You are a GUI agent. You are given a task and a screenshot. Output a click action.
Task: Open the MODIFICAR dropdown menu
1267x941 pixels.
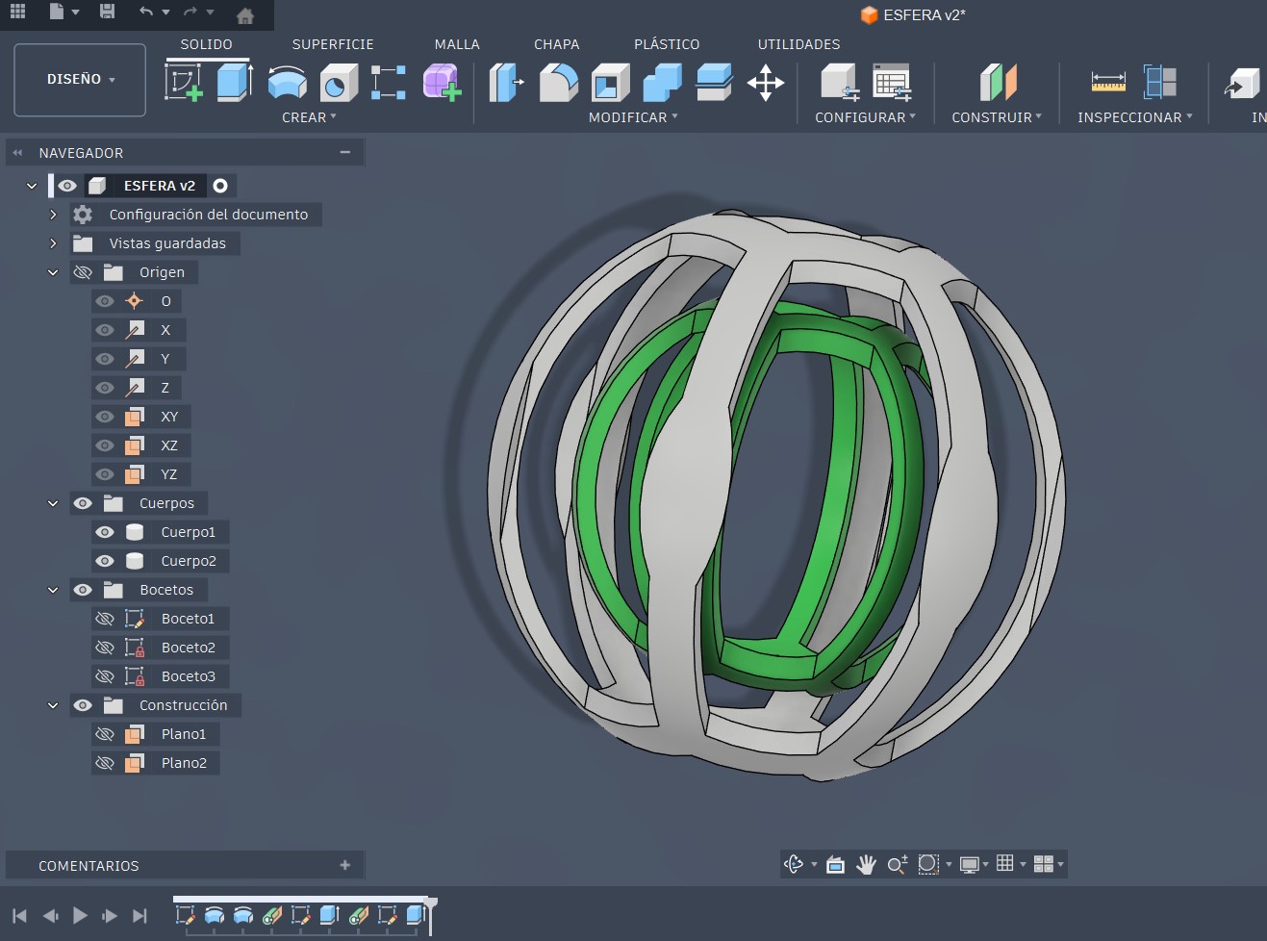coord(633,117)
